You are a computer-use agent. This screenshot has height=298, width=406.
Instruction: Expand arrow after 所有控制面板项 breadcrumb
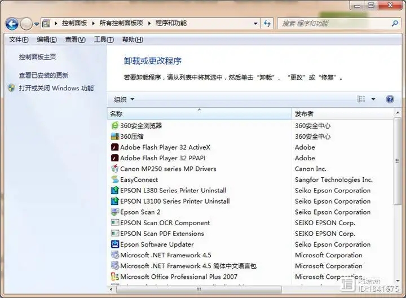[x=149, y=23]
